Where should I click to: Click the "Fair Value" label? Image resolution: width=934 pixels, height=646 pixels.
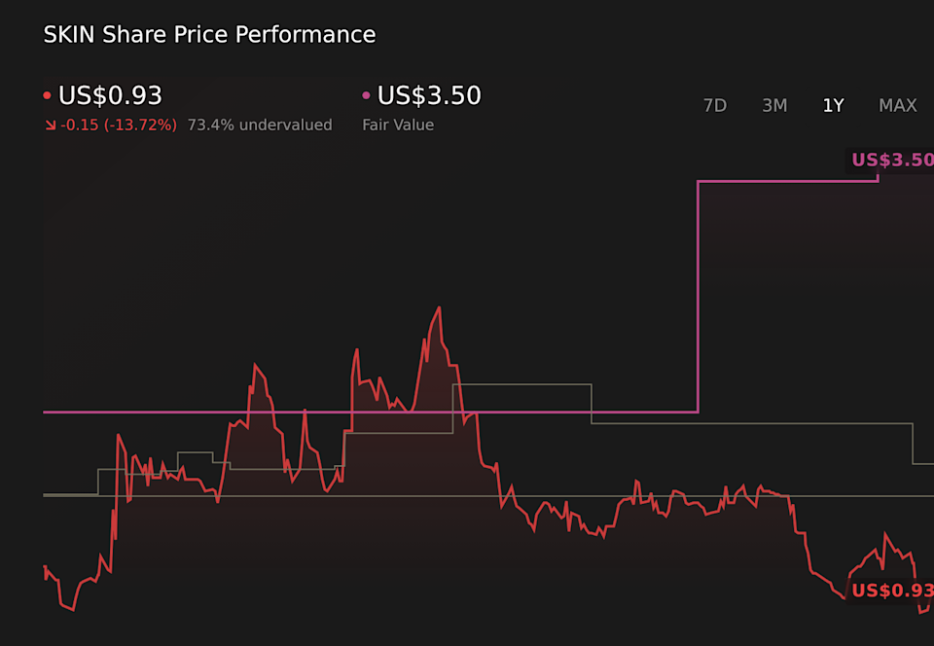398,125
